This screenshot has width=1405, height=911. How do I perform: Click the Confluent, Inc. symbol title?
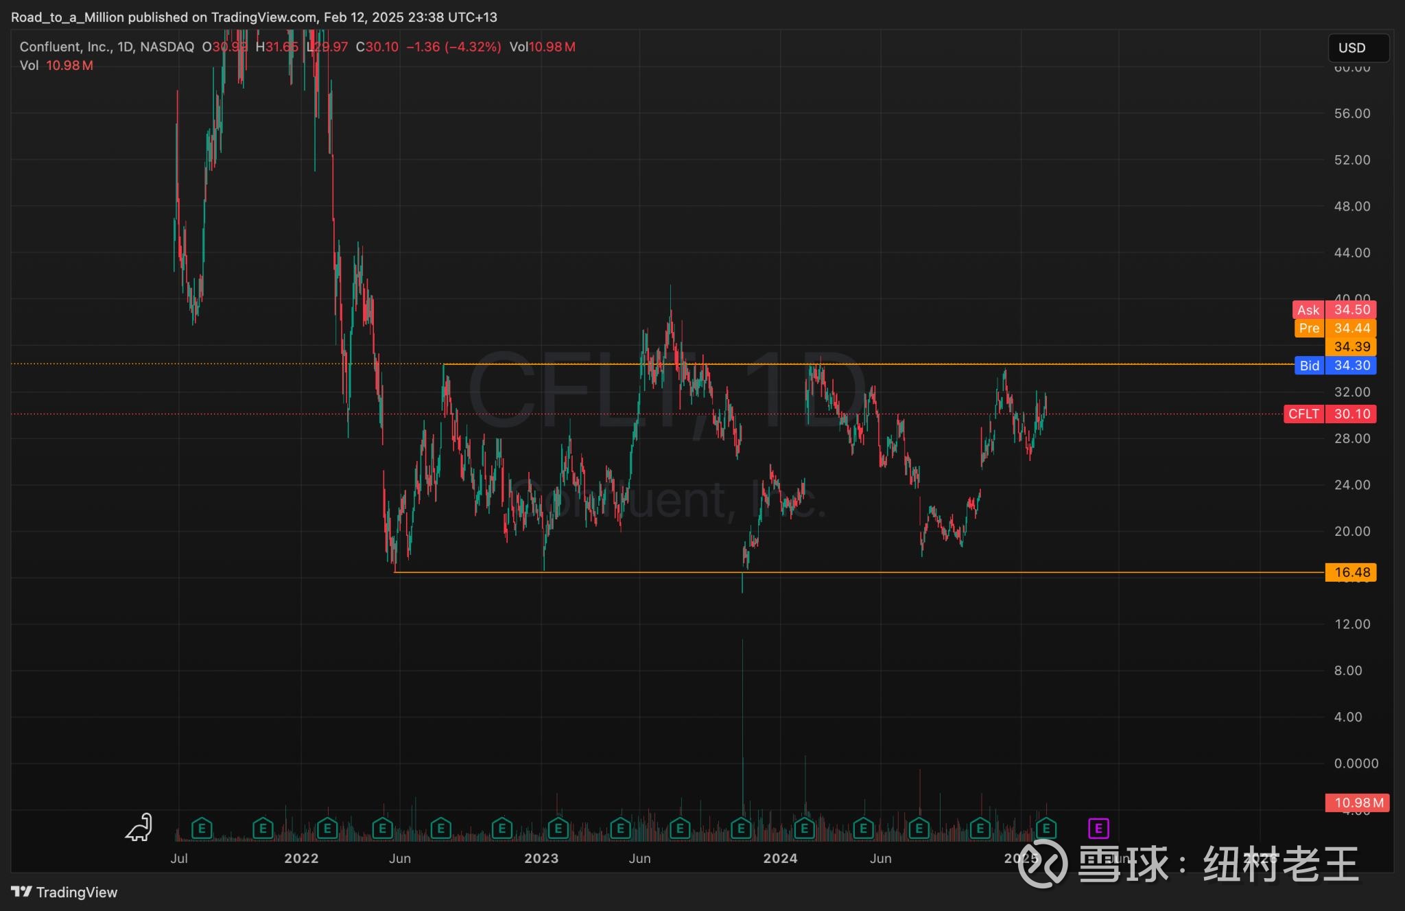pyautogui.click(x=66, y=47)
